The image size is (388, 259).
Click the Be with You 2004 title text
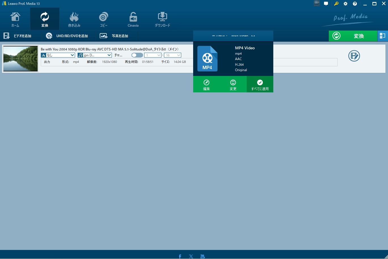[110, 49]
